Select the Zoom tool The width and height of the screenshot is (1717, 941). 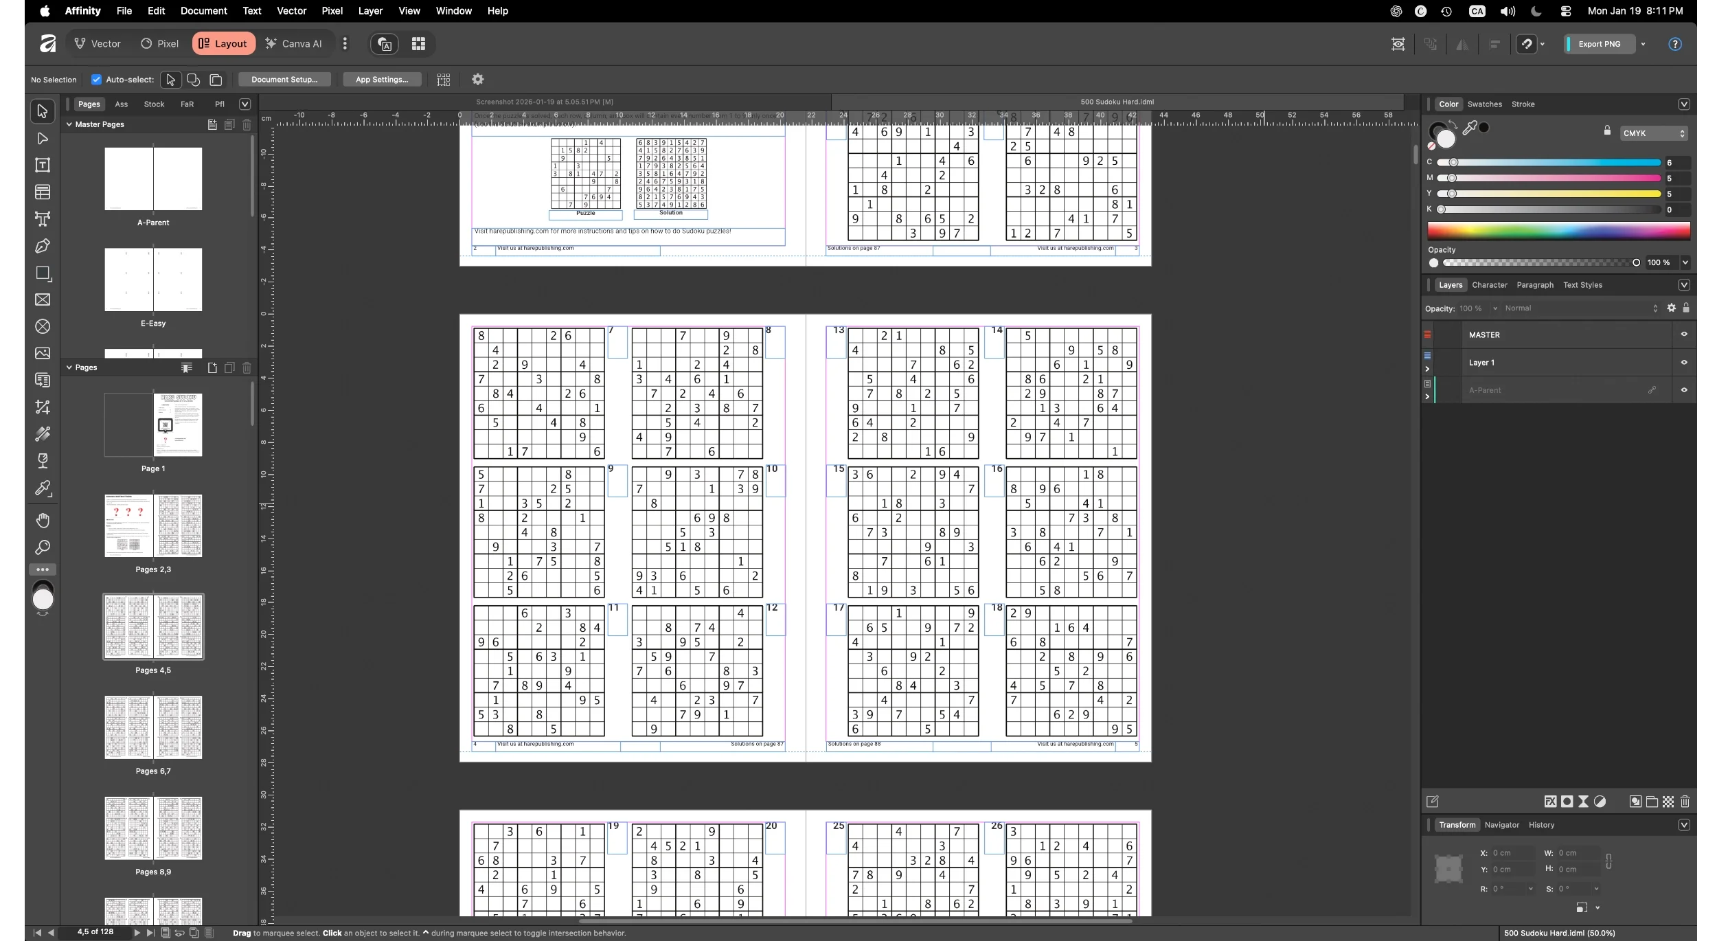coord(42,547)
